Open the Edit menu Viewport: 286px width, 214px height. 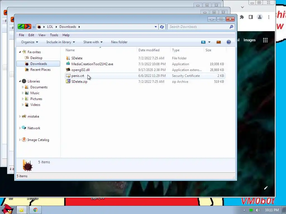pyautogui.click(x=31, y=35)
